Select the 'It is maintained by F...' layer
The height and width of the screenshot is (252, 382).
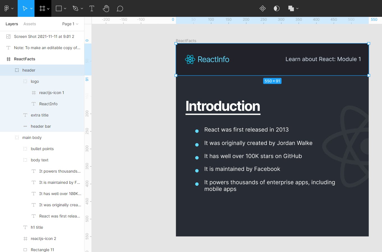tap(42, 182)
